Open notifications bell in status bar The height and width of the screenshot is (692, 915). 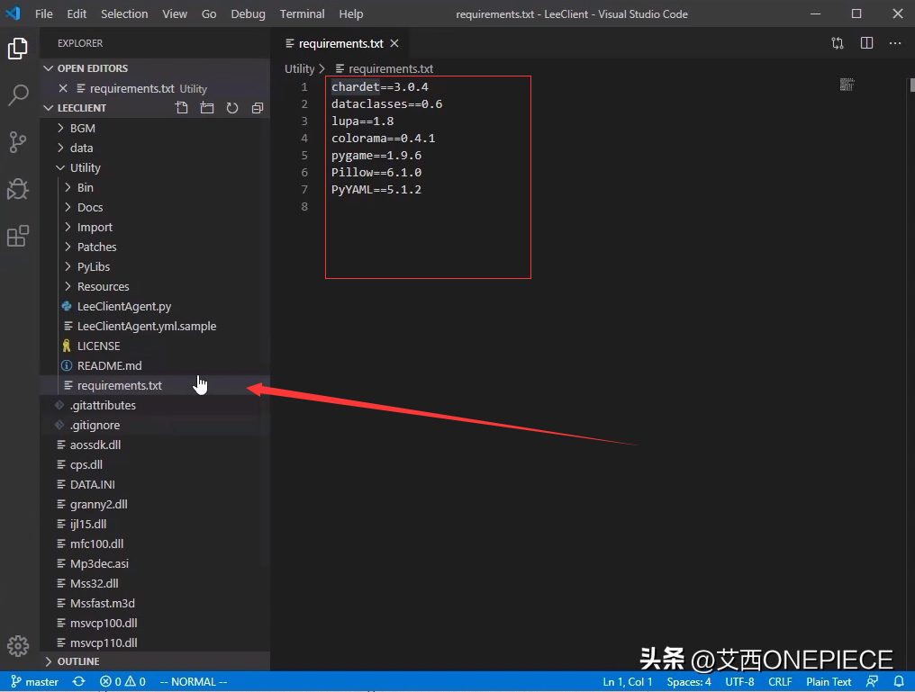899,682
